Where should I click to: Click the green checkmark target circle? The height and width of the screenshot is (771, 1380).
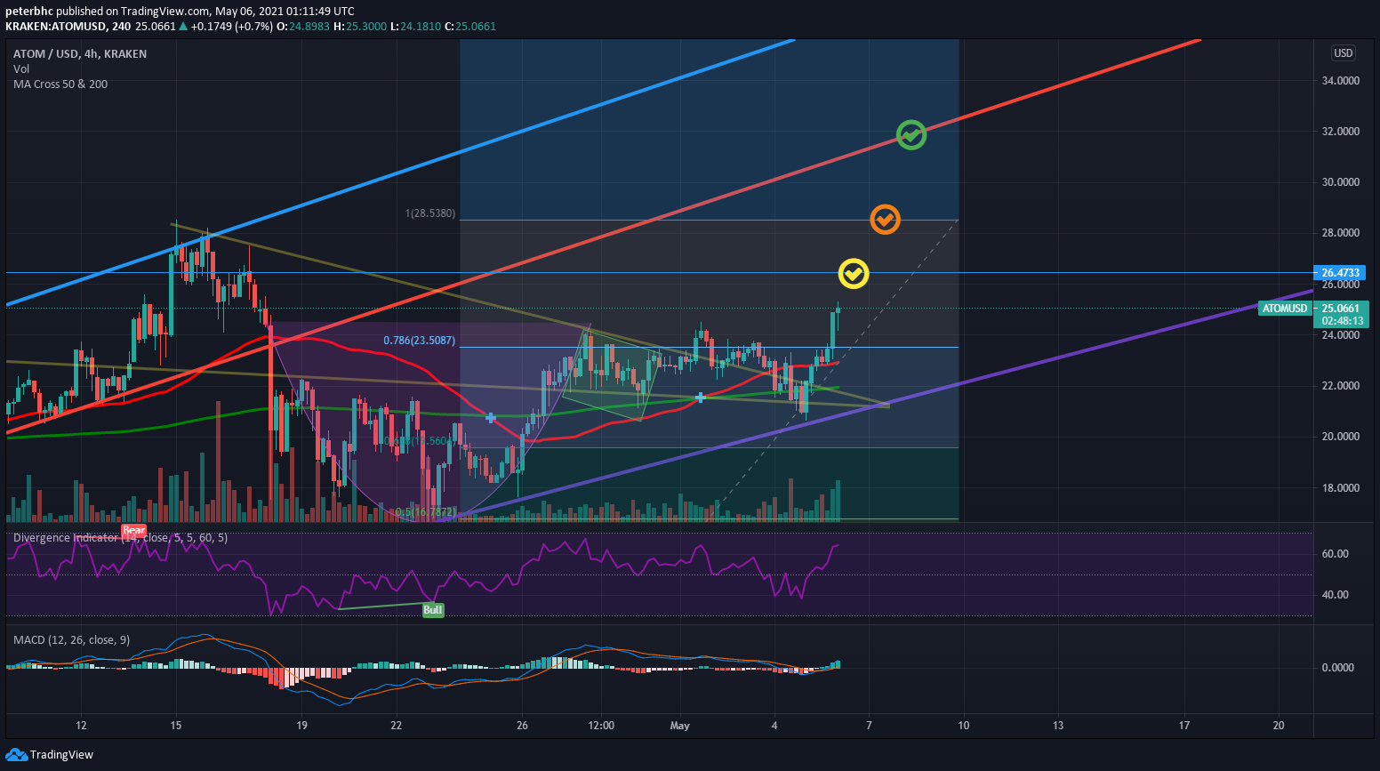(911, 135)
